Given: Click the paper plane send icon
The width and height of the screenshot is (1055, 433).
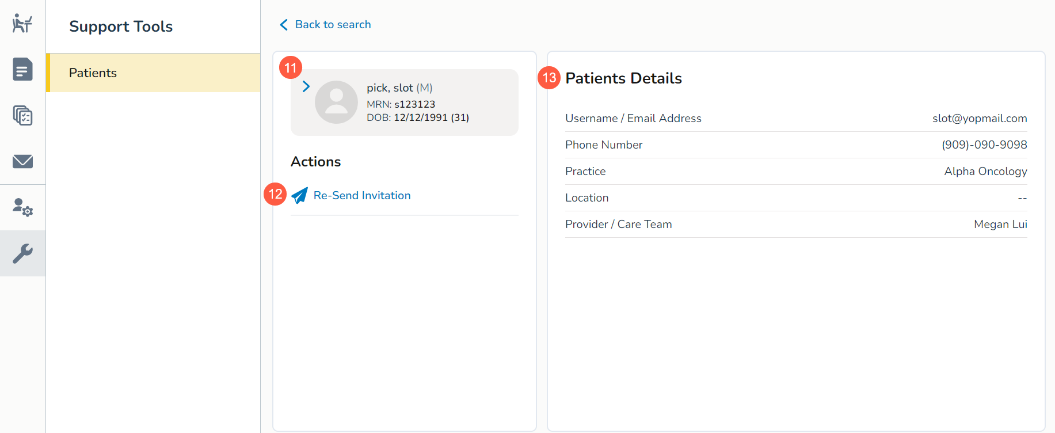Looking at the screenshot, I should (x=299, y=196).
